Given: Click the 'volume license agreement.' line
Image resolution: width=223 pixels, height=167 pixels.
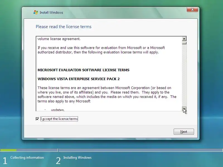Looking at the screenshot, I should (x=59, y=39).
